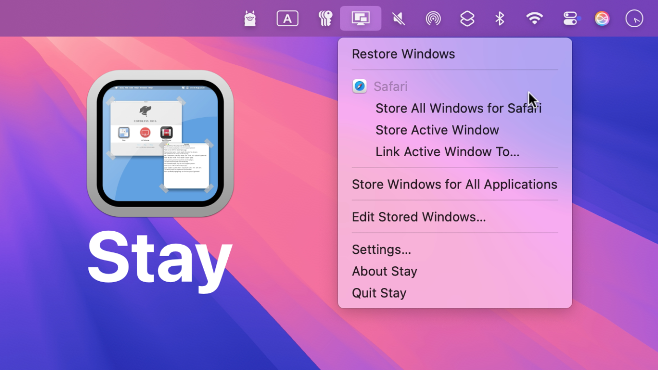The image size is (658, 370).
Task: Click the Bluetooth menu bar icon
Action: pyautogui.click(x=500, y=18)
